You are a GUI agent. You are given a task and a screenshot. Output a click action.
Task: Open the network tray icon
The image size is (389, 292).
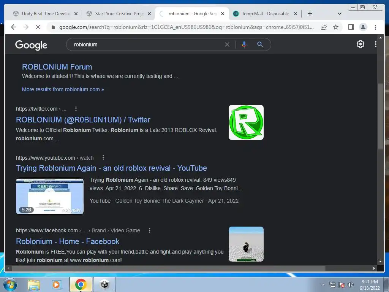332,285
